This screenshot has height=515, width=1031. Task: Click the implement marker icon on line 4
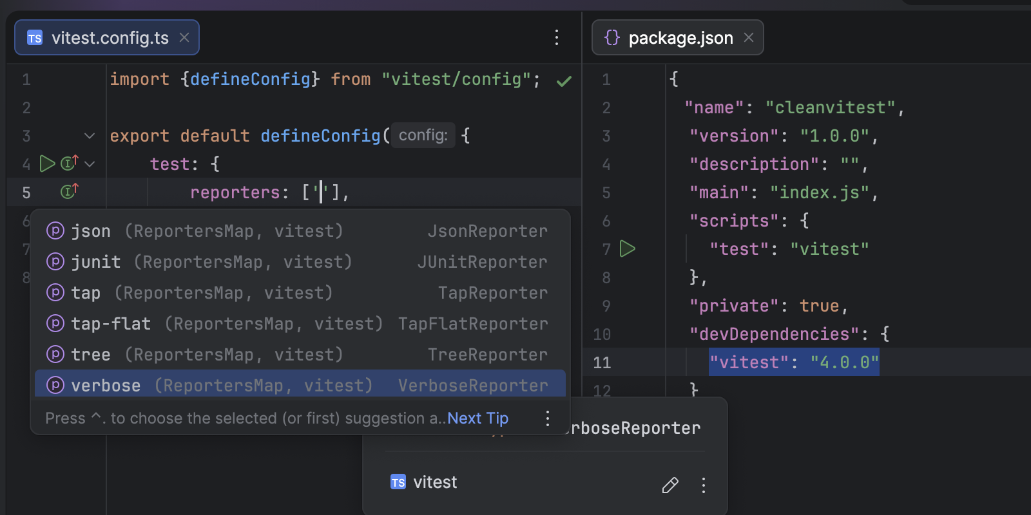pos(69,163)
